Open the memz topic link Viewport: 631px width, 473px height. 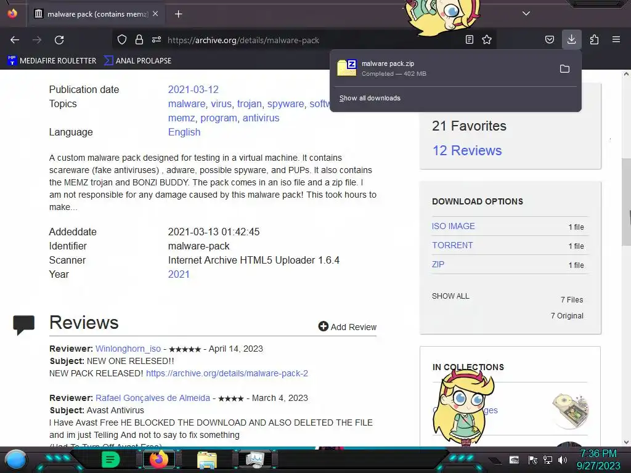click(x=182, y=118)
